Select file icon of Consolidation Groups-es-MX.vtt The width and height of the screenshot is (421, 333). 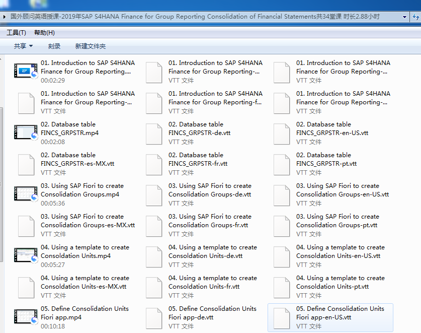tap(26, 226)
